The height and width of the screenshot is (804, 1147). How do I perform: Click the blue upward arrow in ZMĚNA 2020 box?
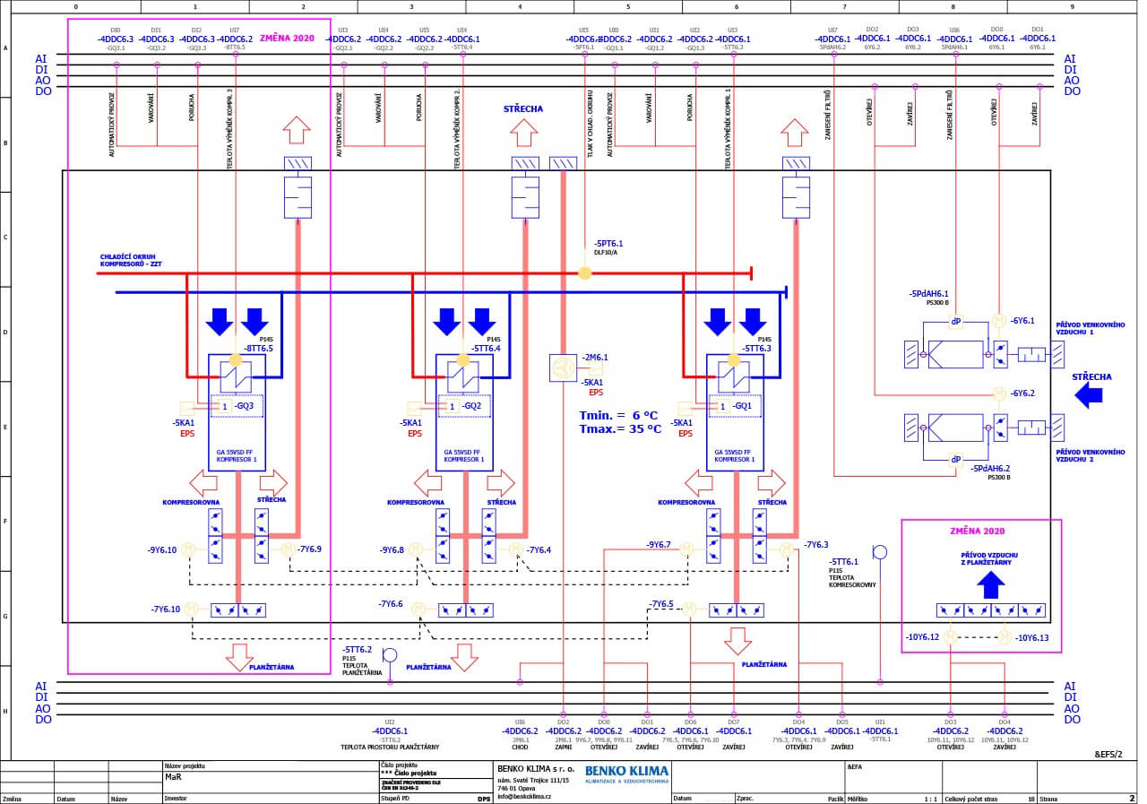click(990, 584)
